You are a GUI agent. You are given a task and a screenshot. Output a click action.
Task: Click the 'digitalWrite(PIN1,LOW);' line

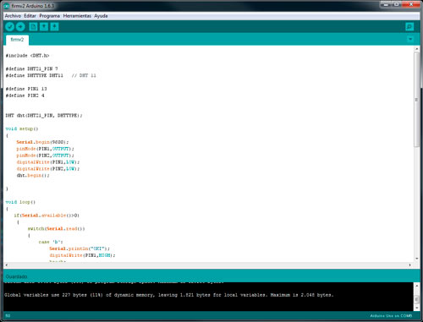click(48, 162)
